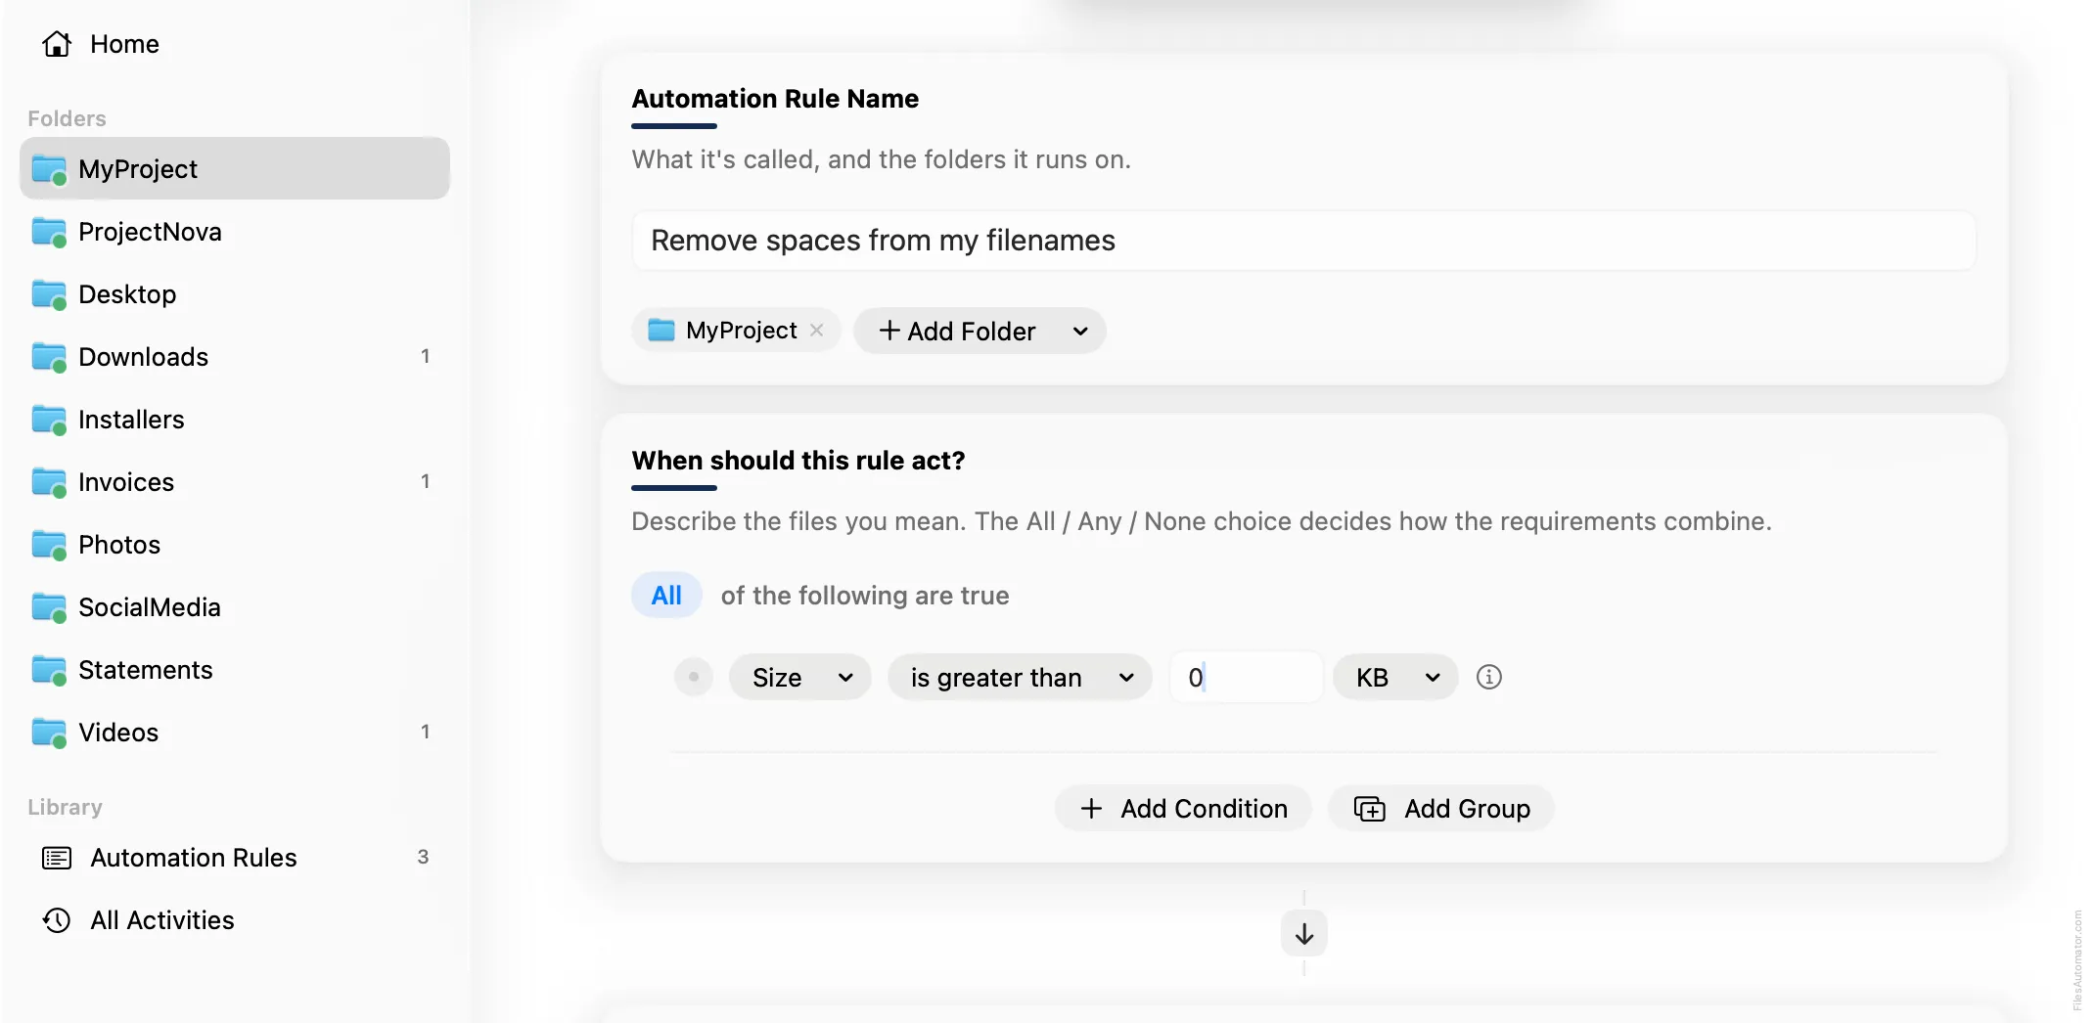Click the Add Folder button

pos(957,332)
